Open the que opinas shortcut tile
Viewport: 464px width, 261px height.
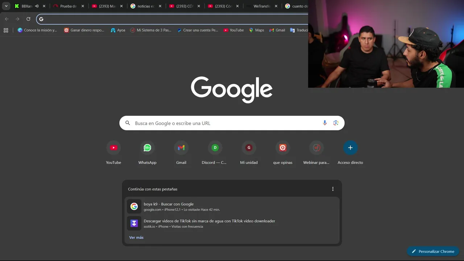coord(283,153)
